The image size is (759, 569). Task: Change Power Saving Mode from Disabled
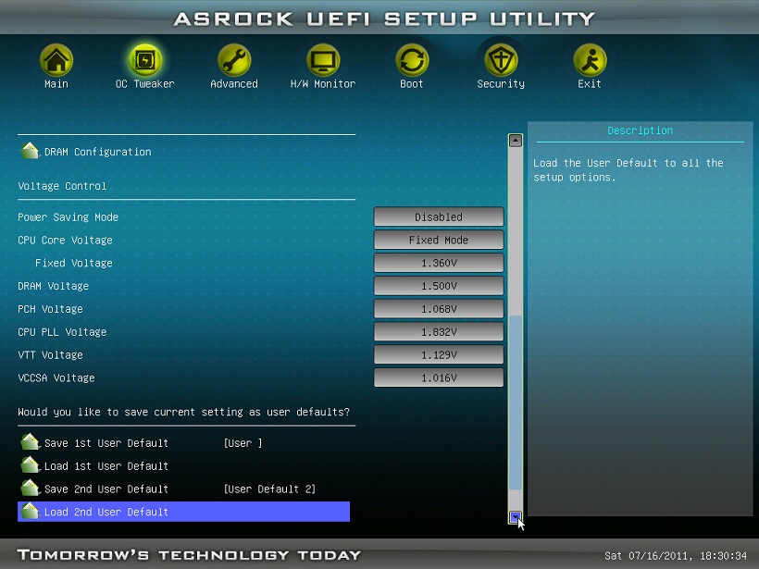[x=439, y=216]
